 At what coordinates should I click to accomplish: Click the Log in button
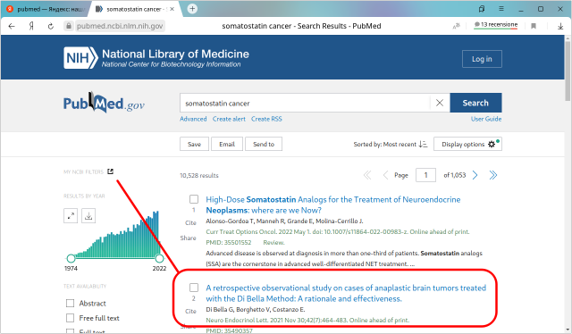[x=482, y=59]
